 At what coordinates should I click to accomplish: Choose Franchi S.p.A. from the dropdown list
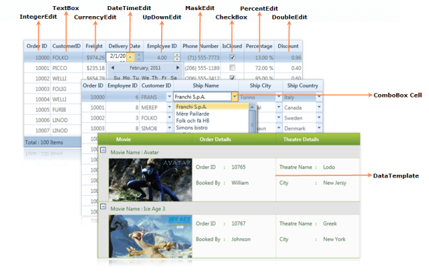coord(211,107)
